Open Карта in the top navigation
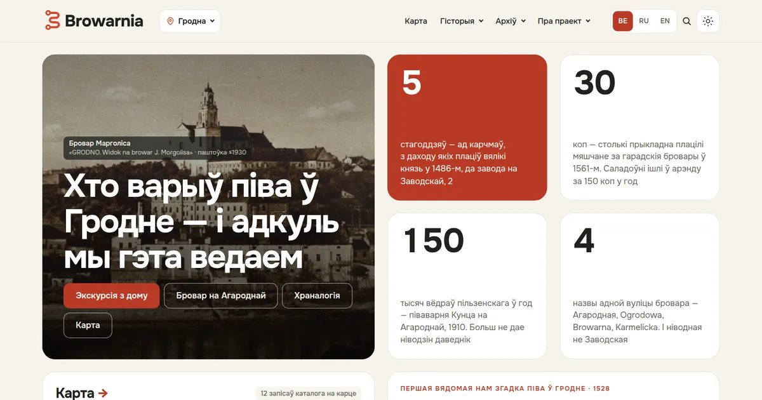 pos(416,21)
